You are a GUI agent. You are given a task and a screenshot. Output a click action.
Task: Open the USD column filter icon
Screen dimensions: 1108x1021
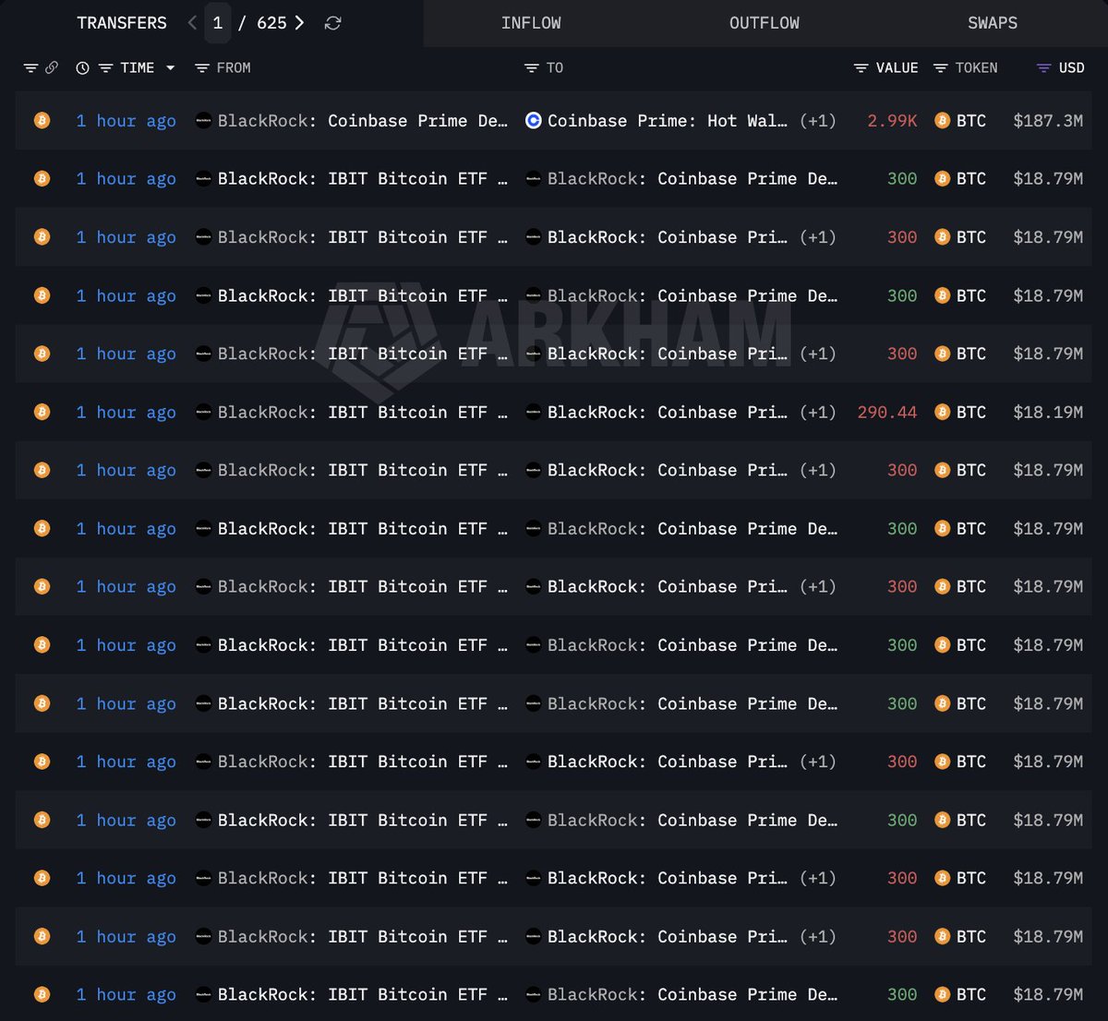tap(1044, 67)
